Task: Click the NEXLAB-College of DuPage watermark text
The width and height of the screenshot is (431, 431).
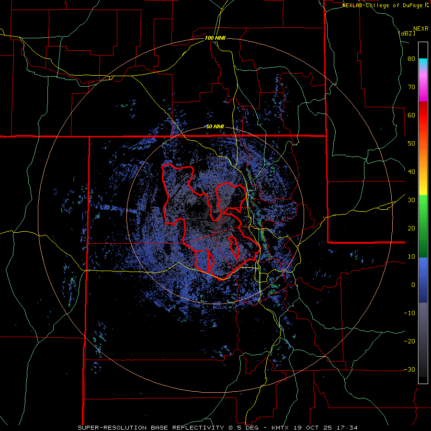Action: pos(383,5)
